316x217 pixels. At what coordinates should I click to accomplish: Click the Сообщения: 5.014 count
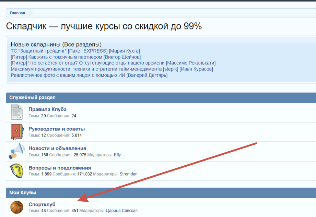click(64, 135)
